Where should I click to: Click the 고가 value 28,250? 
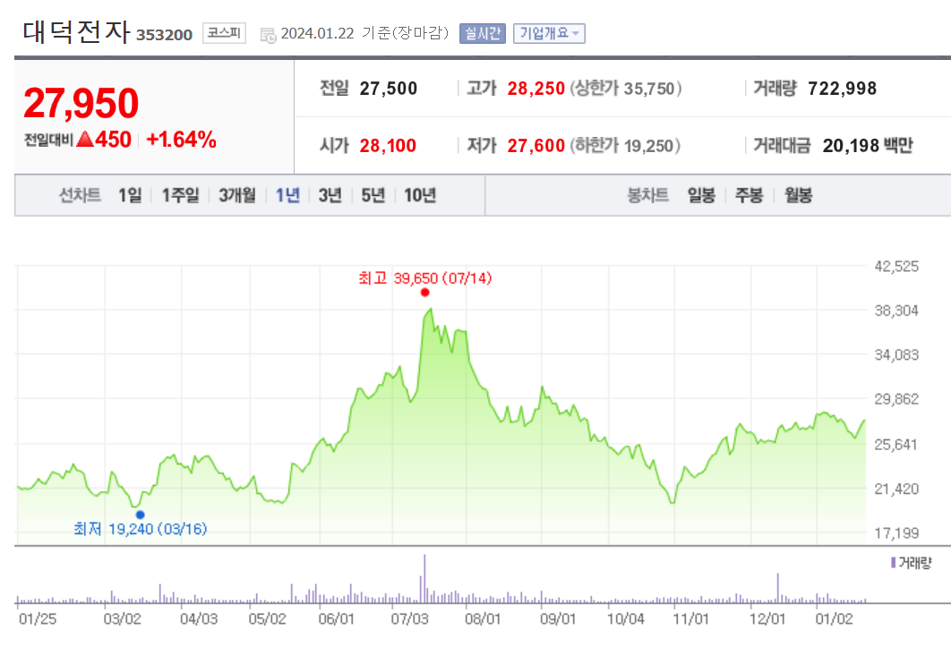(536, 89)
